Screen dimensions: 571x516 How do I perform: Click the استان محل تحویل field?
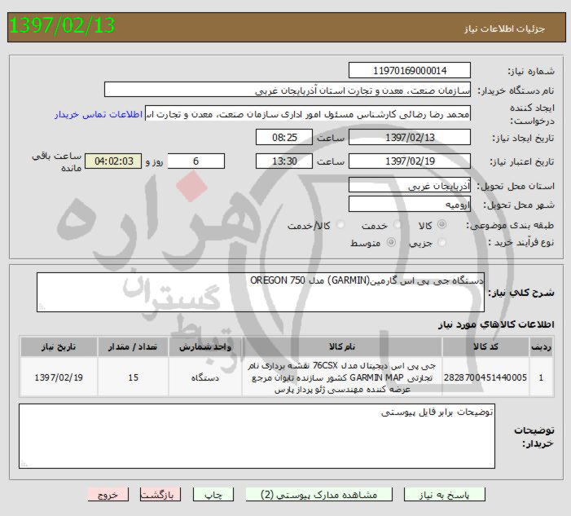click(410, 185)
